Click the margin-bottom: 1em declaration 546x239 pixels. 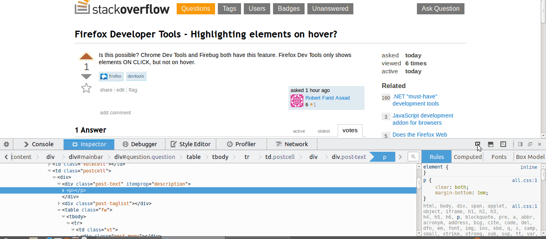[462, 193]
